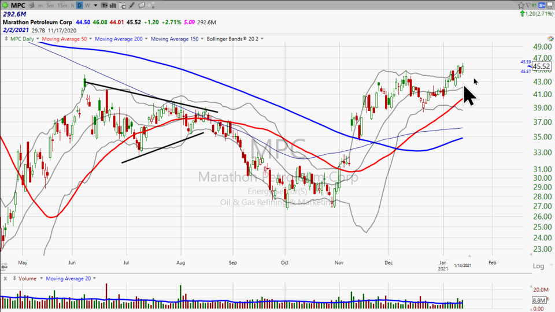Select the Daily D timeframe
This screenshot has width=555, height=312.
[80, 5]
